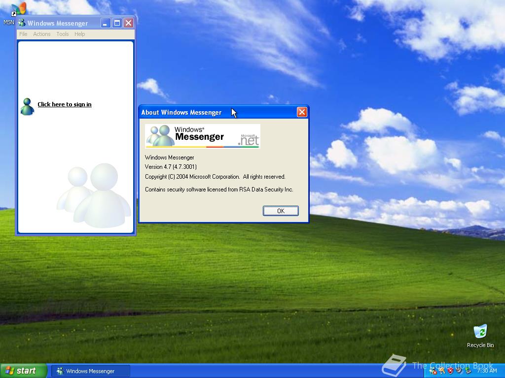Minimize the Windows Messenger window

coord(106,23)
